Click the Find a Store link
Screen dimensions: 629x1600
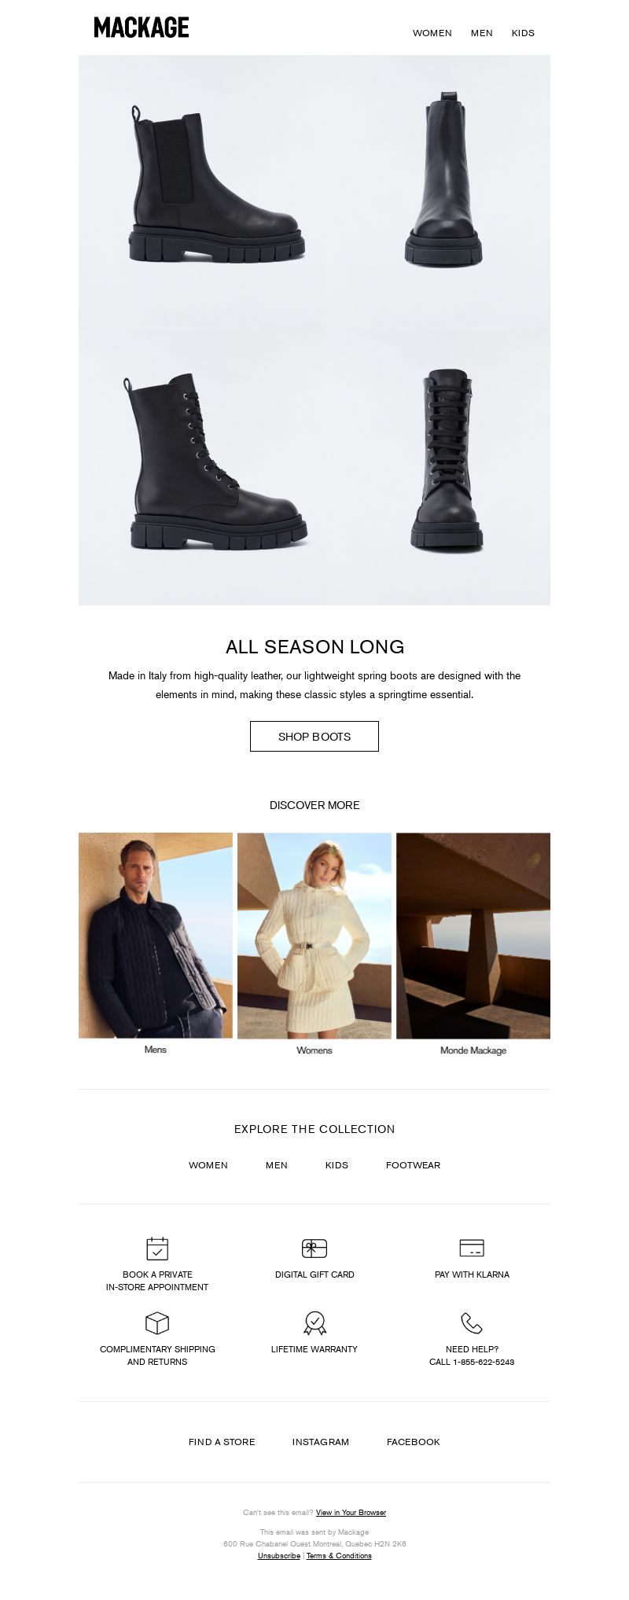222,1442
